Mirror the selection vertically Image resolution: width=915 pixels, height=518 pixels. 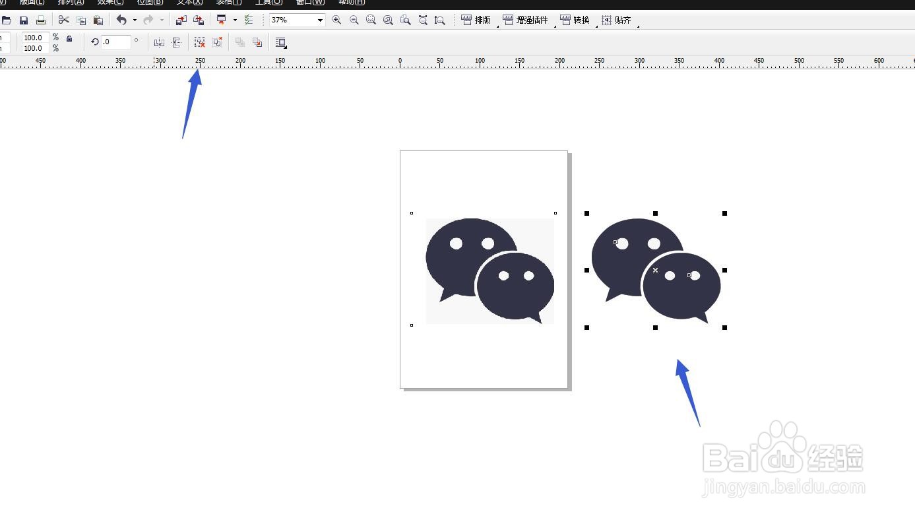click(177, 42)
